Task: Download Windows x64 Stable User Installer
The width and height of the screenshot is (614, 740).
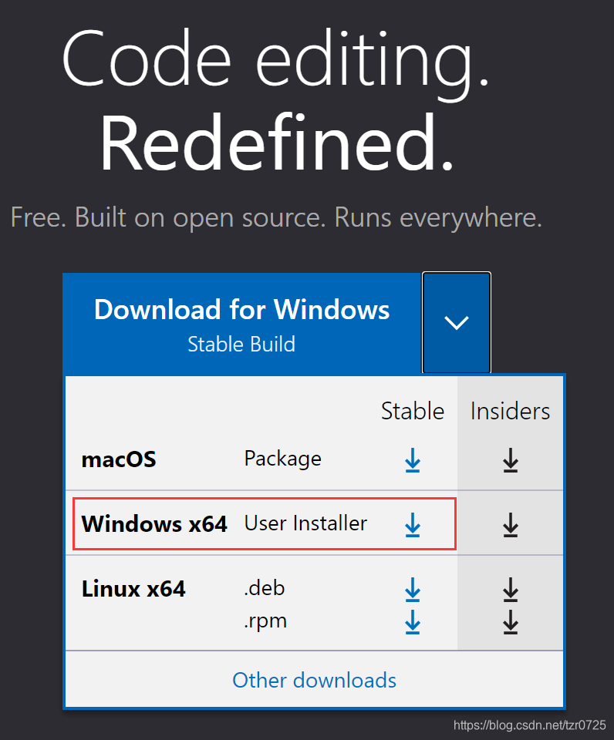Action: click(413, 525)
